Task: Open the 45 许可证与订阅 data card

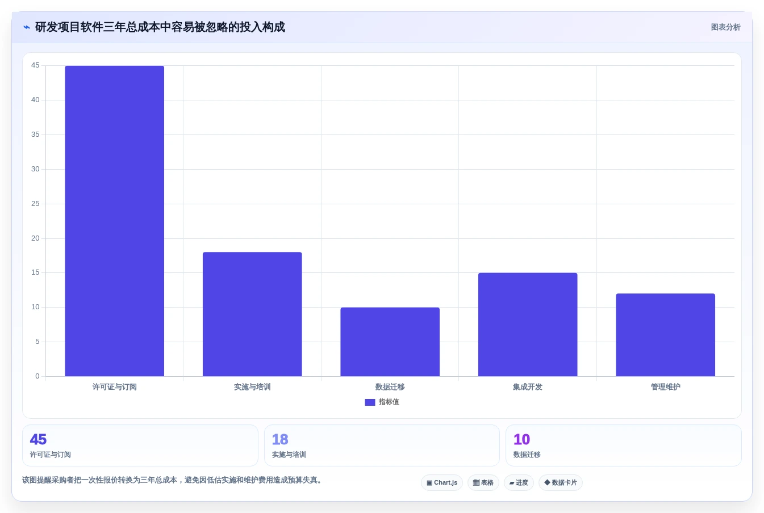Action: click(x=140, y=445)
